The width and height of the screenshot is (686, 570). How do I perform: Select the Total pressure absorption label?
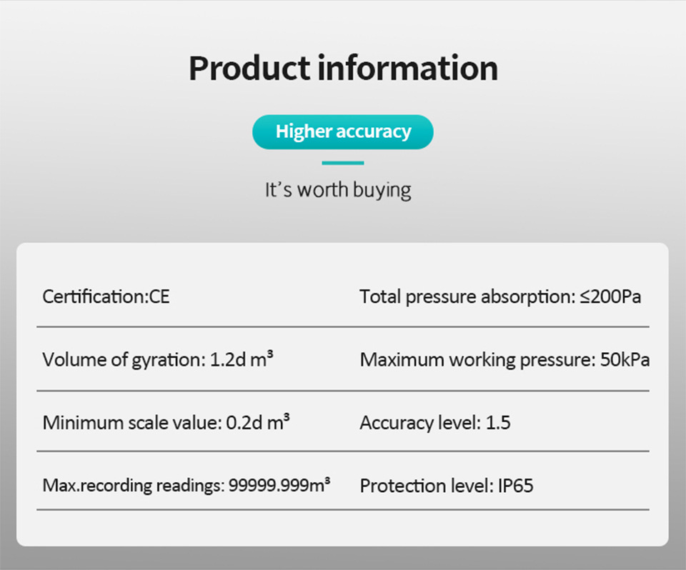coord(467,296)
